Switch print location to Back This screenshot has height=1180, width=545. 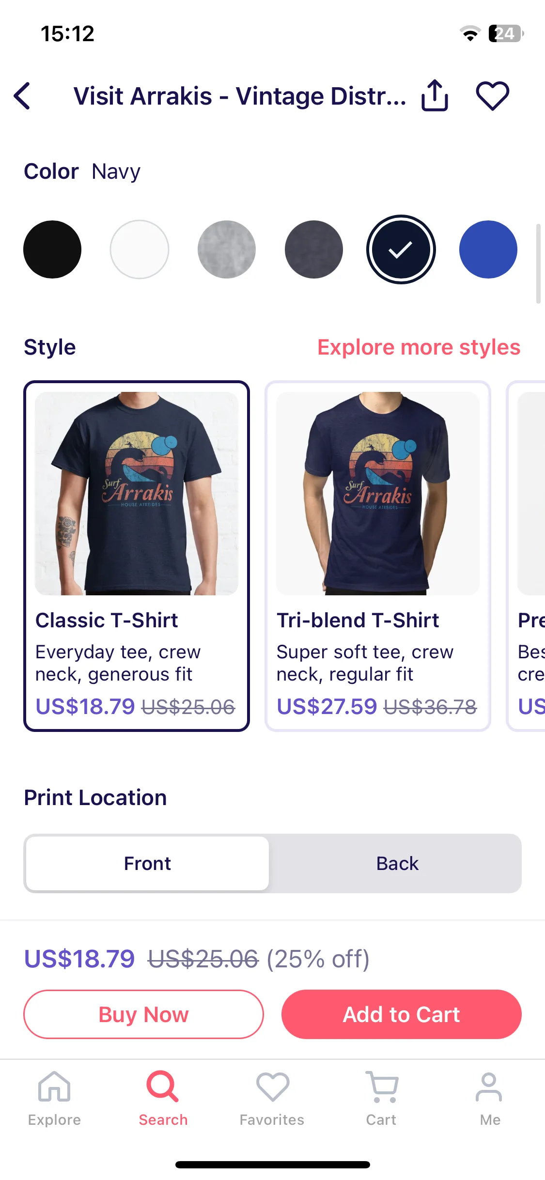[x=397, y=863]
